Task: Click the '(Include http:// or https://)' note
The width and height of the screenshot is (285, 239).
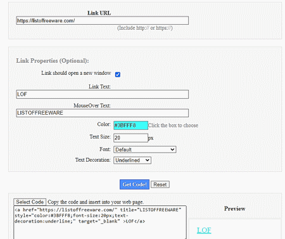Action: pyautogui.click(x=145, y=28)
